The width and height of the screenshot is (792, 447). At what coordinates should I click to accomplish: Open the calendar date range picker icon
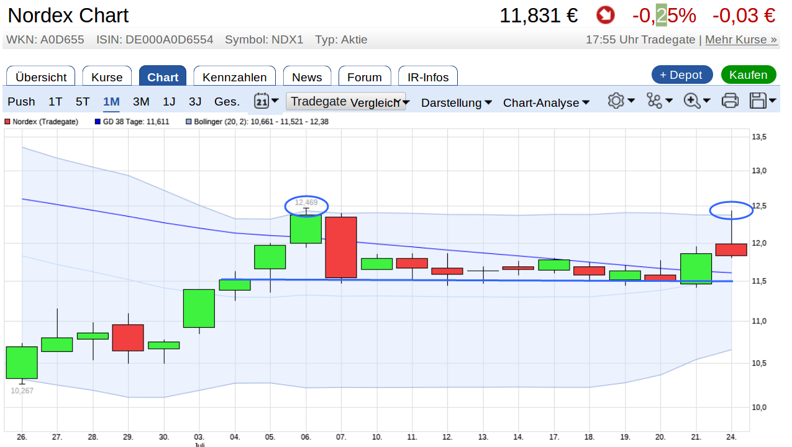click(x=262, y=101)
